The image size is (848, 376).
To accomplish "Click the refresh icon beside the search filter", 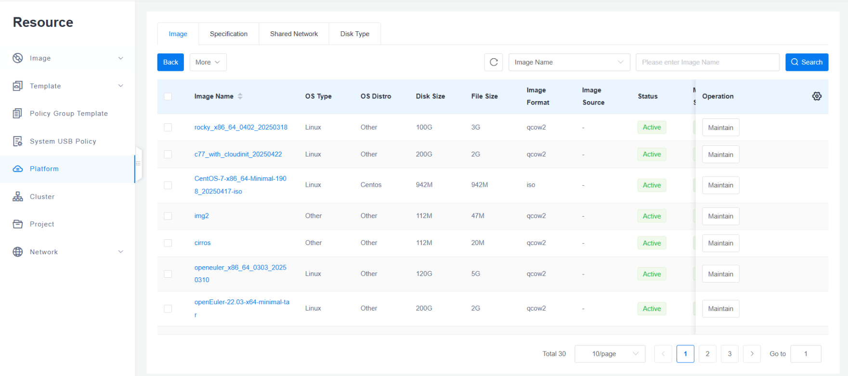I will tap(494, 62).
